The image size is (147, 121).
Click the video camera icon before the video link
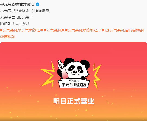point(107,30)
